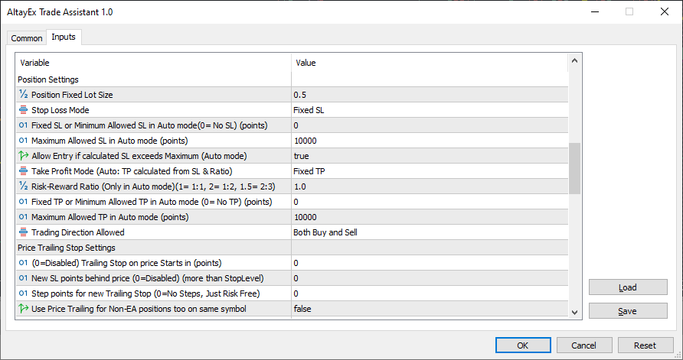
Task: Toggle the Use Price Trailing value 'false'
Action: tap(430, 309)
